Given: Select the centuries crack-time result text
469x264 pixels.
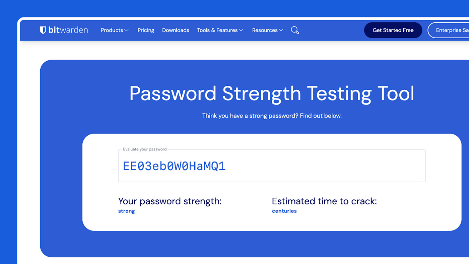Looking at the screenshot, I should pyautogui.click(x=284, y=211).
